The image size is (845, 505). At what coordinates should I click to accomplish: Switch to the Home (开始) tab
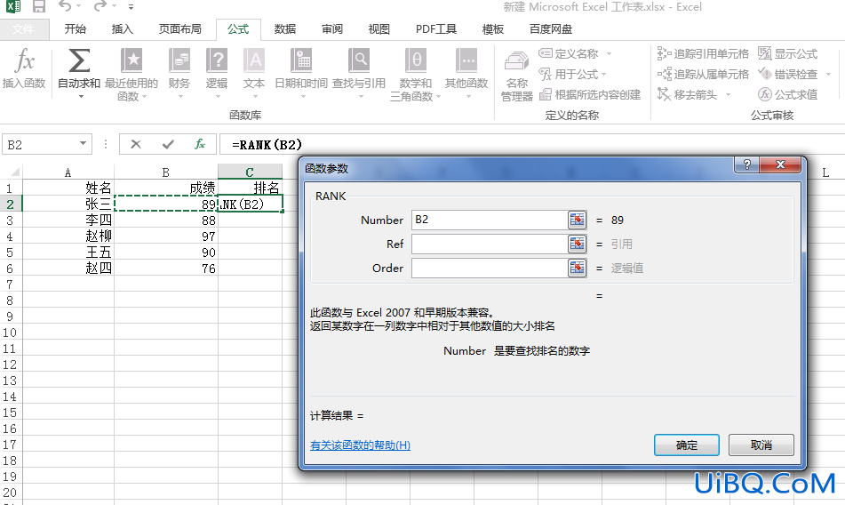coord(75,29)
